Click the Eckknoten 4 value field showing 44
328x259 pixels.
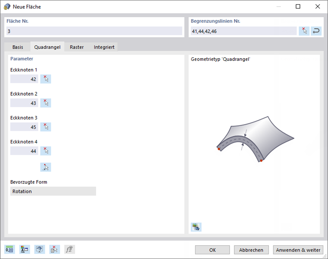click(24, 151)
